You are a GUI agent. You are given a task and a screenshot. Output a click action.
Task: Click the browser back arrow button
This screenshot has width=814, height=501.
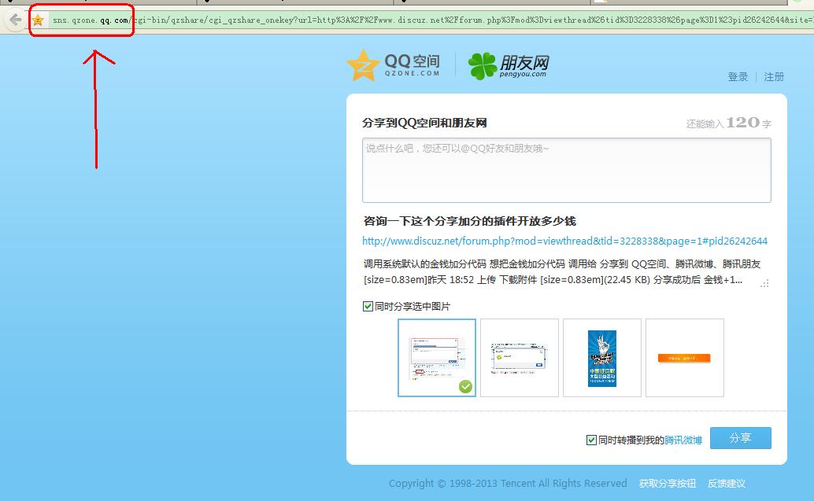15,20
